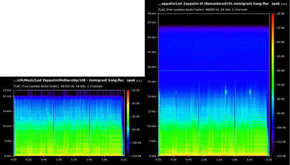Select the 15 kHz label in Mothership spectrogram
Image resolution: width=290 pixels, height=165 pixels.
click(7, 111)
